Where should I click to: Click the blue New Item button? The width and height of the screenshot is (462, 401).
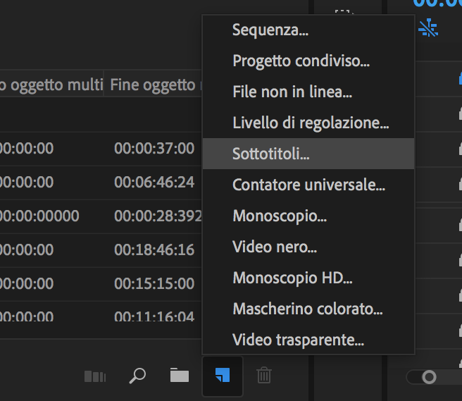pos(222,376)
